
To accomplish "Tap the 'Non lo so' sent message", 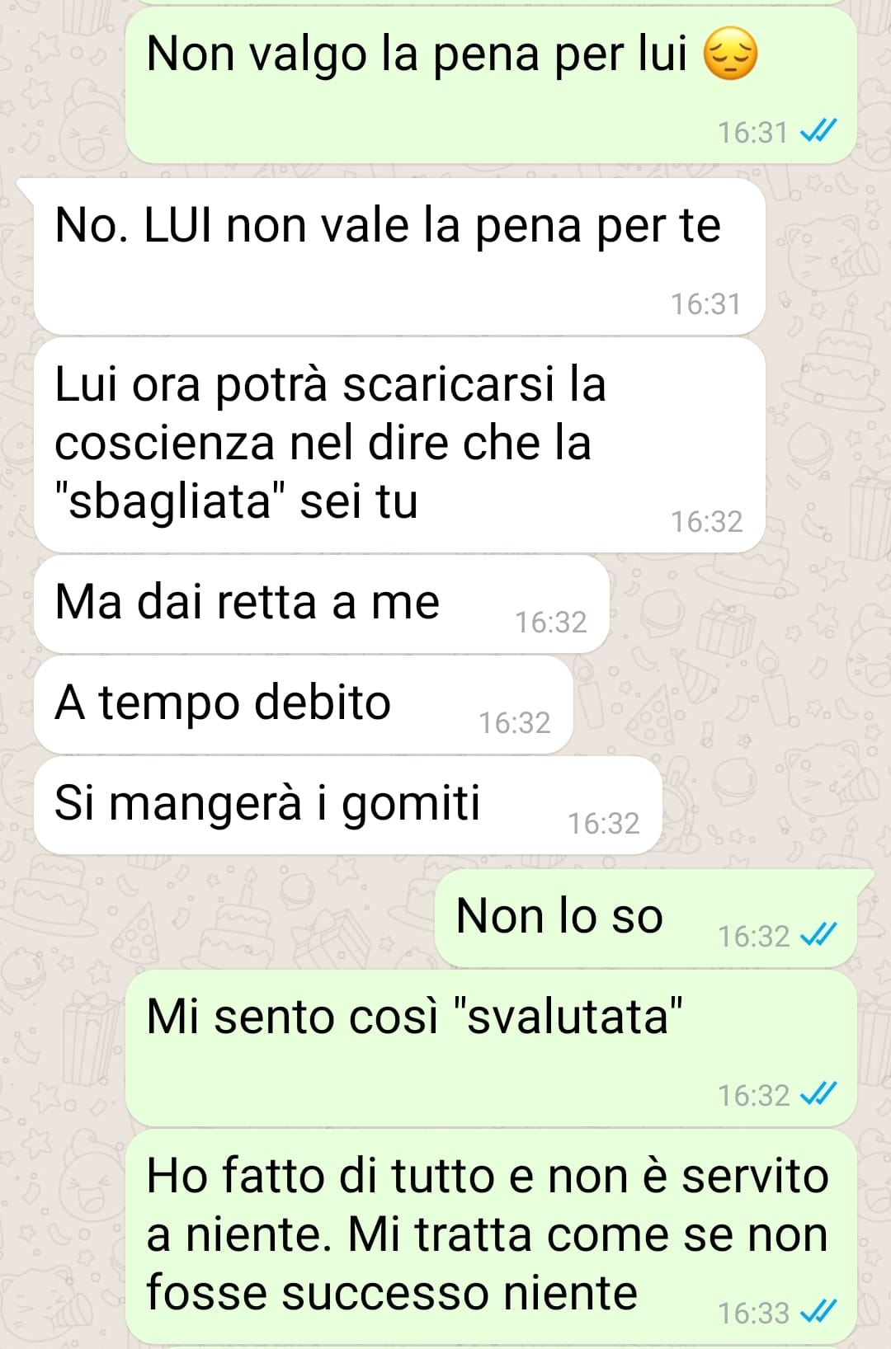I will 646,919.
